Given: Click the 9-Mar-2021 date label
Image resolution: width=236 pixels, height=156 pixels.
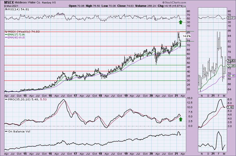Looking at the screenshot, I should [11, 6].
